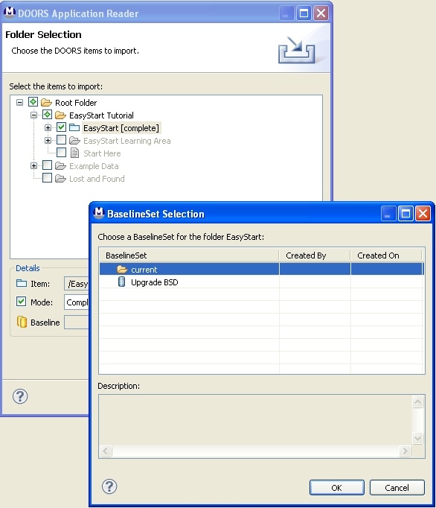436x508 pixels.
Task: Expand the EasyStart [complete] tree node
Action: point(48,127)
